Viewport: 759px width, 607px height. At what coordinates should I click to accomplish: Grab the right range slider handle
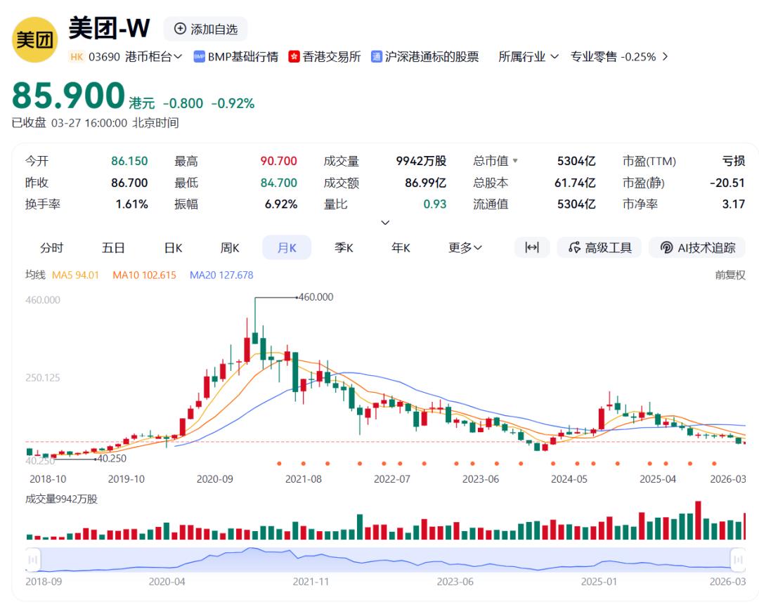(738, 560)
